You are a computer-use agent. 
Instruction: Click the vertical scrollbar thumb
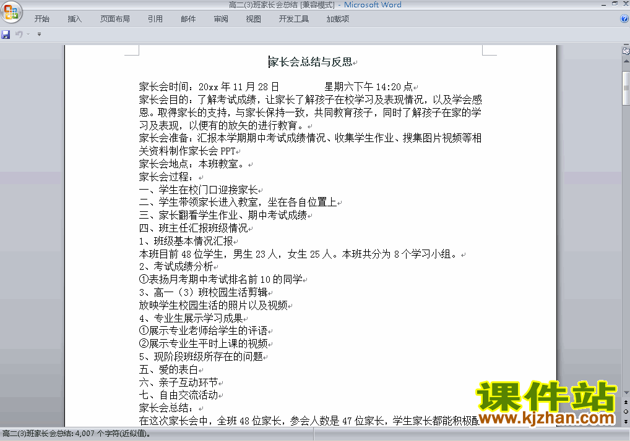click(x=626, y=88)
